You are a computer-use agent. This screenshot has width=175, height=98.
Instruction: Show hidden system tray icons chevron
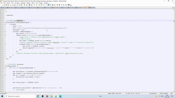click(159, 96)
